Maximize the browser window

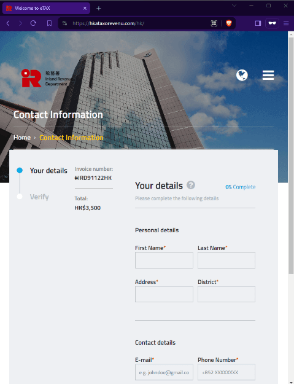(x=268, y=6)
